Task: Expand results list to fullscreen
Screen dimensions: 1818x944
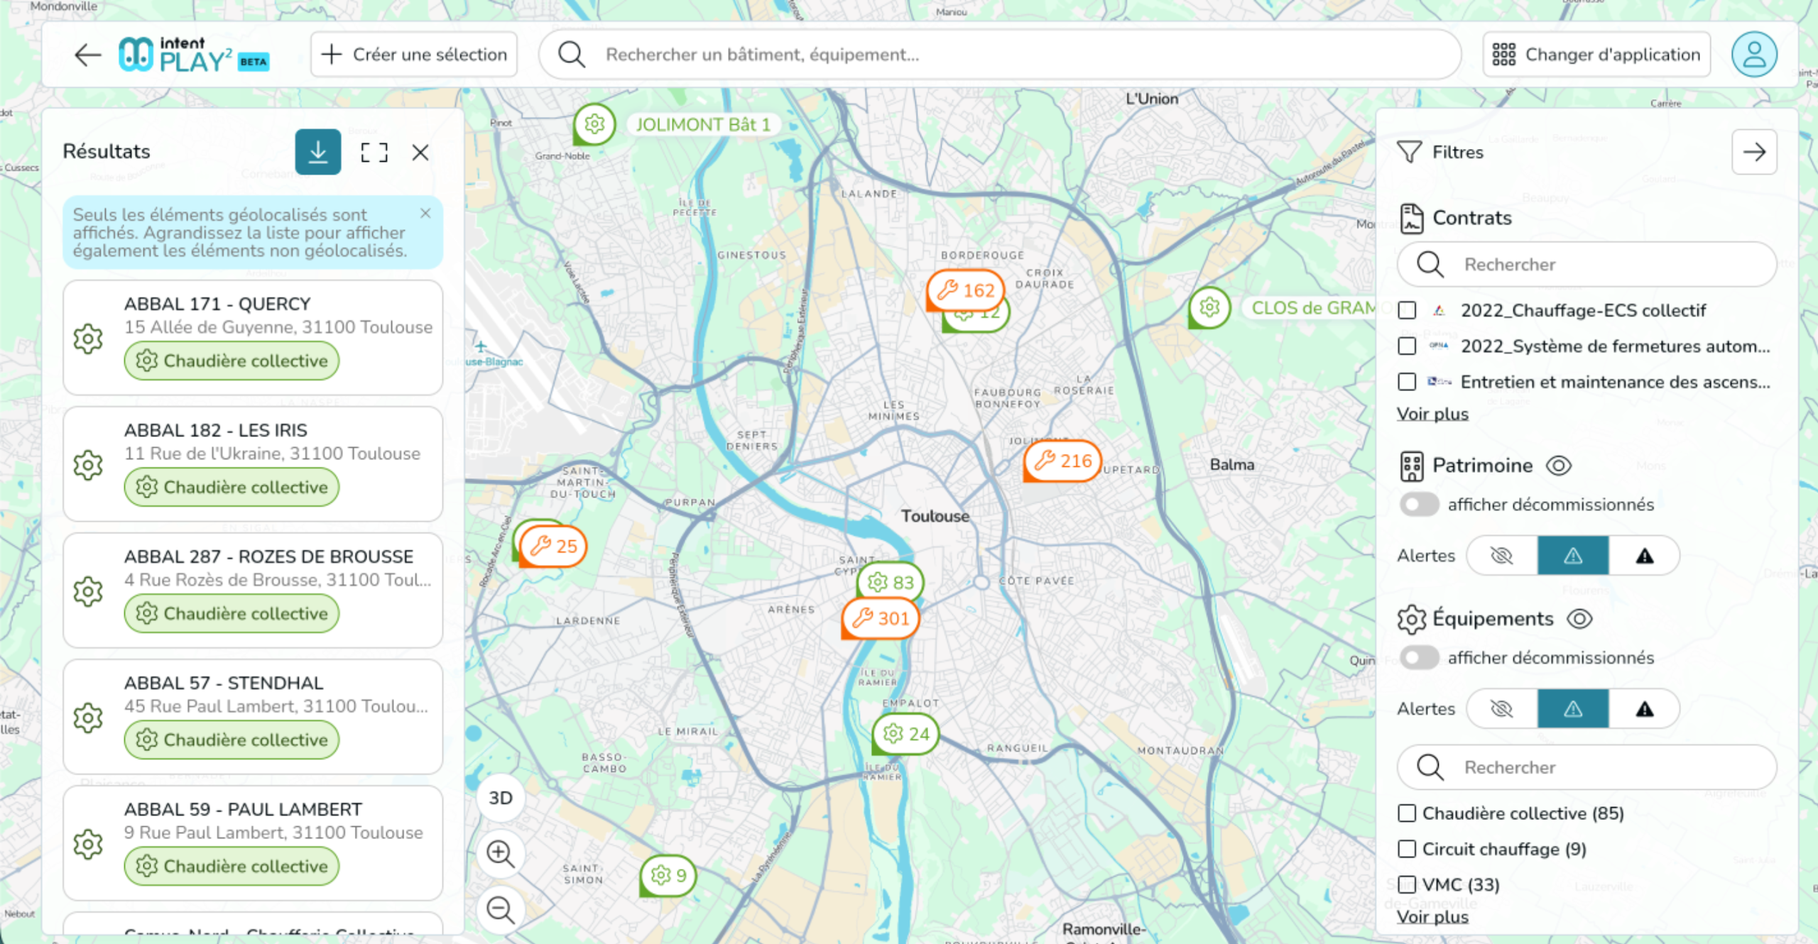Action: click(374, 152)
